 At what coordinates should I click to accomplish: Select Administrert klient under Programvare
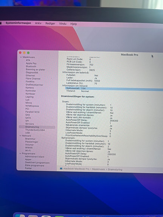click(34, 157)
